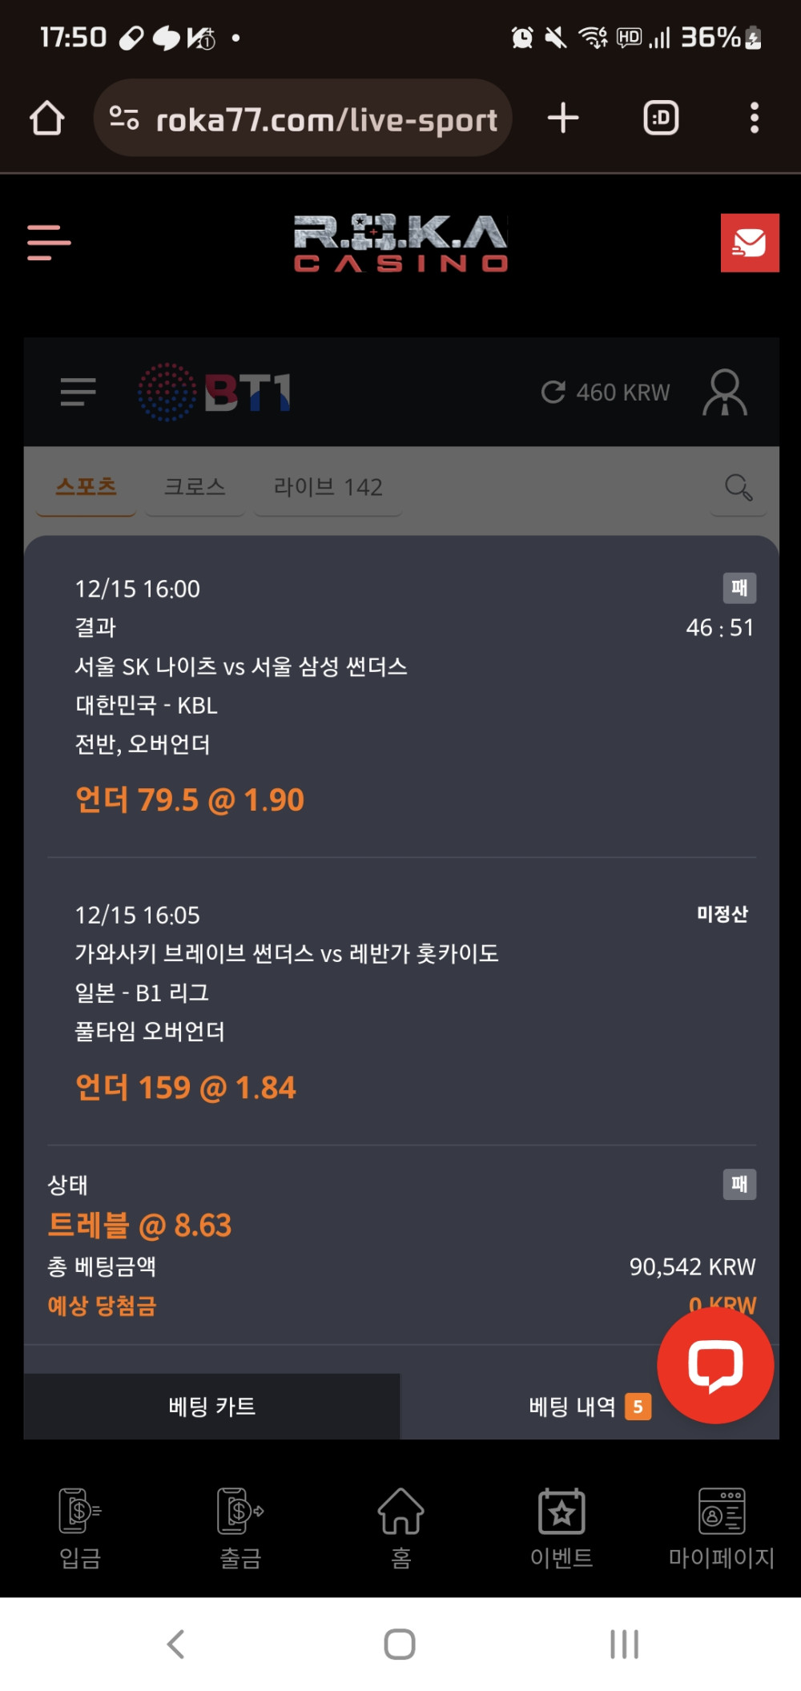
Task: Open the red live chat bubble
Action: click(715, 1365)
